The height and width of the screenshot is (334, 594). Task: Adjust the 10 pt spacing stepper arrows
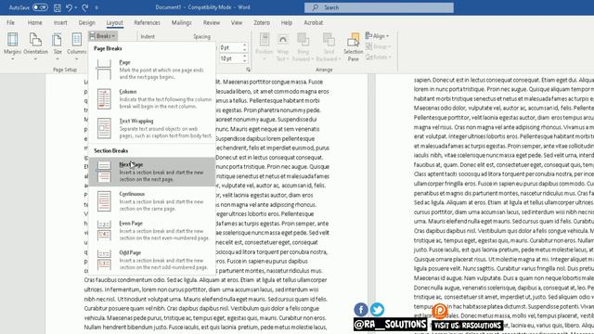pyautogui.click(x=245, y=58)
